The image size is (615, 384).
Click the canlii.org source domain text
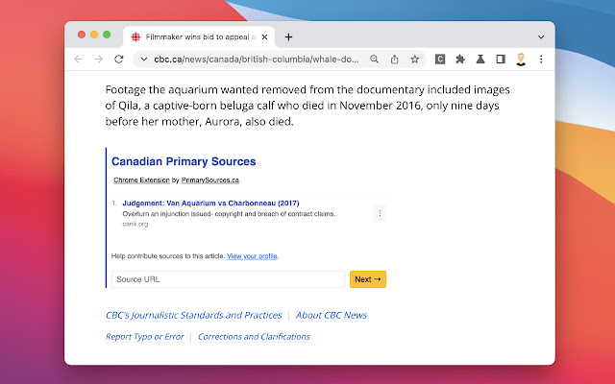tap(135, 224)
